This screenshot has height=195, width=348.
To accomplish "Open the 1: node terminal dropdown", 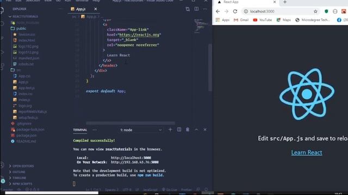I will [x=141, y=130].
